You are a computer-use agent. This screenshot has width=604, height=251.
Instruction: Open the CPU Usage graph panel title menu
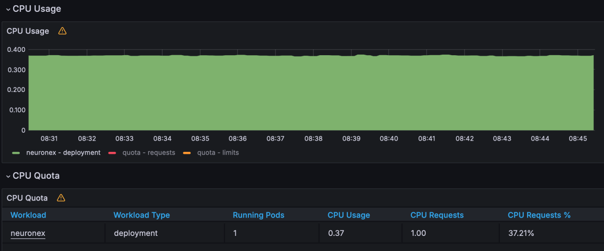coord(28,31)
